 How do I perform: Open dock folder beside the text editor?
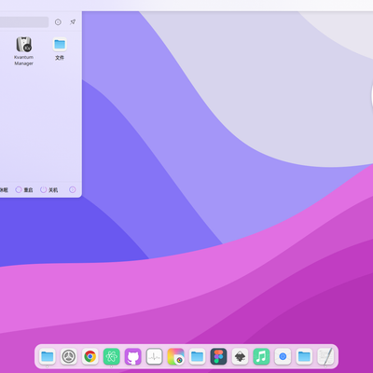304,356
